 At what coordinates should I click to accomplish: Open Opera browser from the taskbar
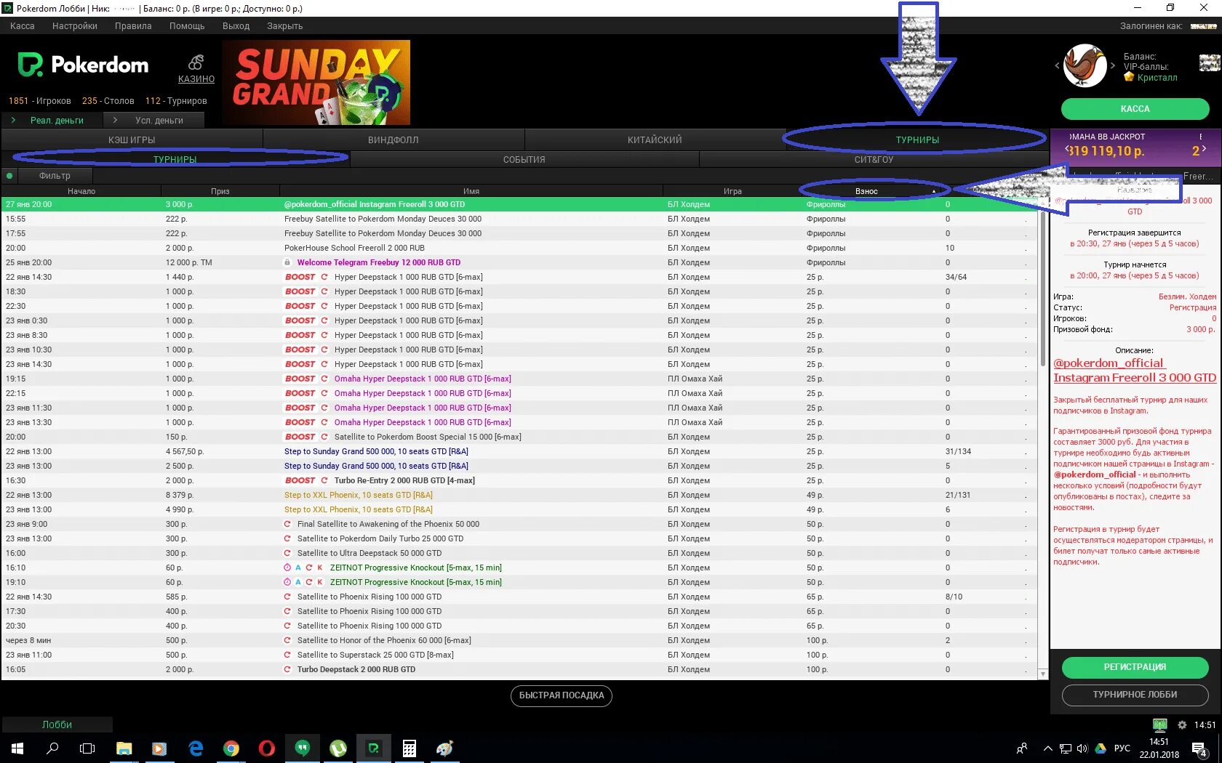(267, 748)
